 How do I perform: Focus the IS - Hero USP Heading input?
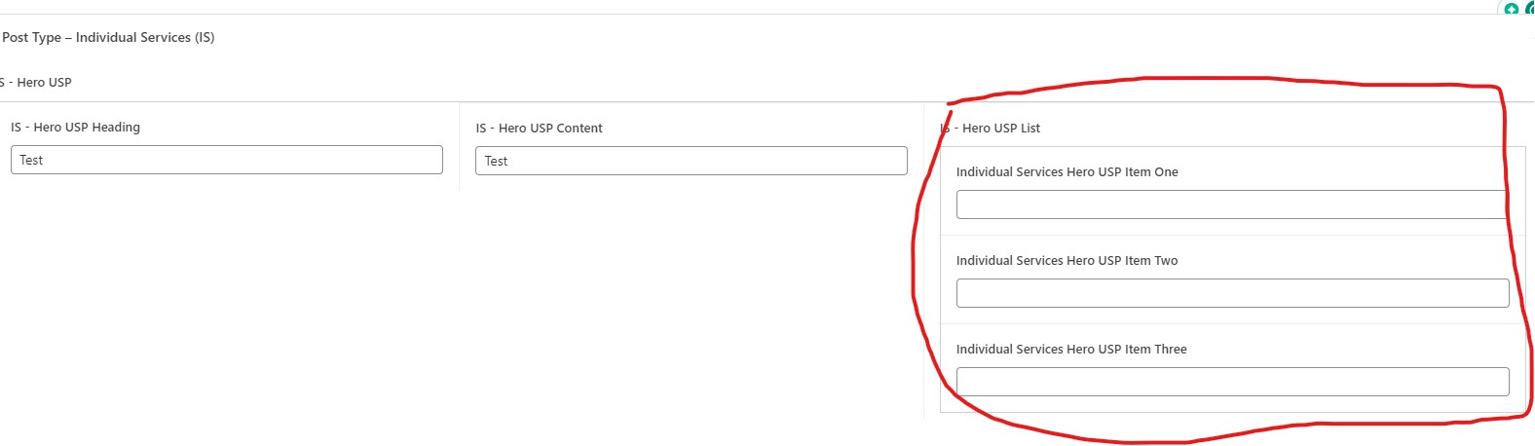point(226,160)
